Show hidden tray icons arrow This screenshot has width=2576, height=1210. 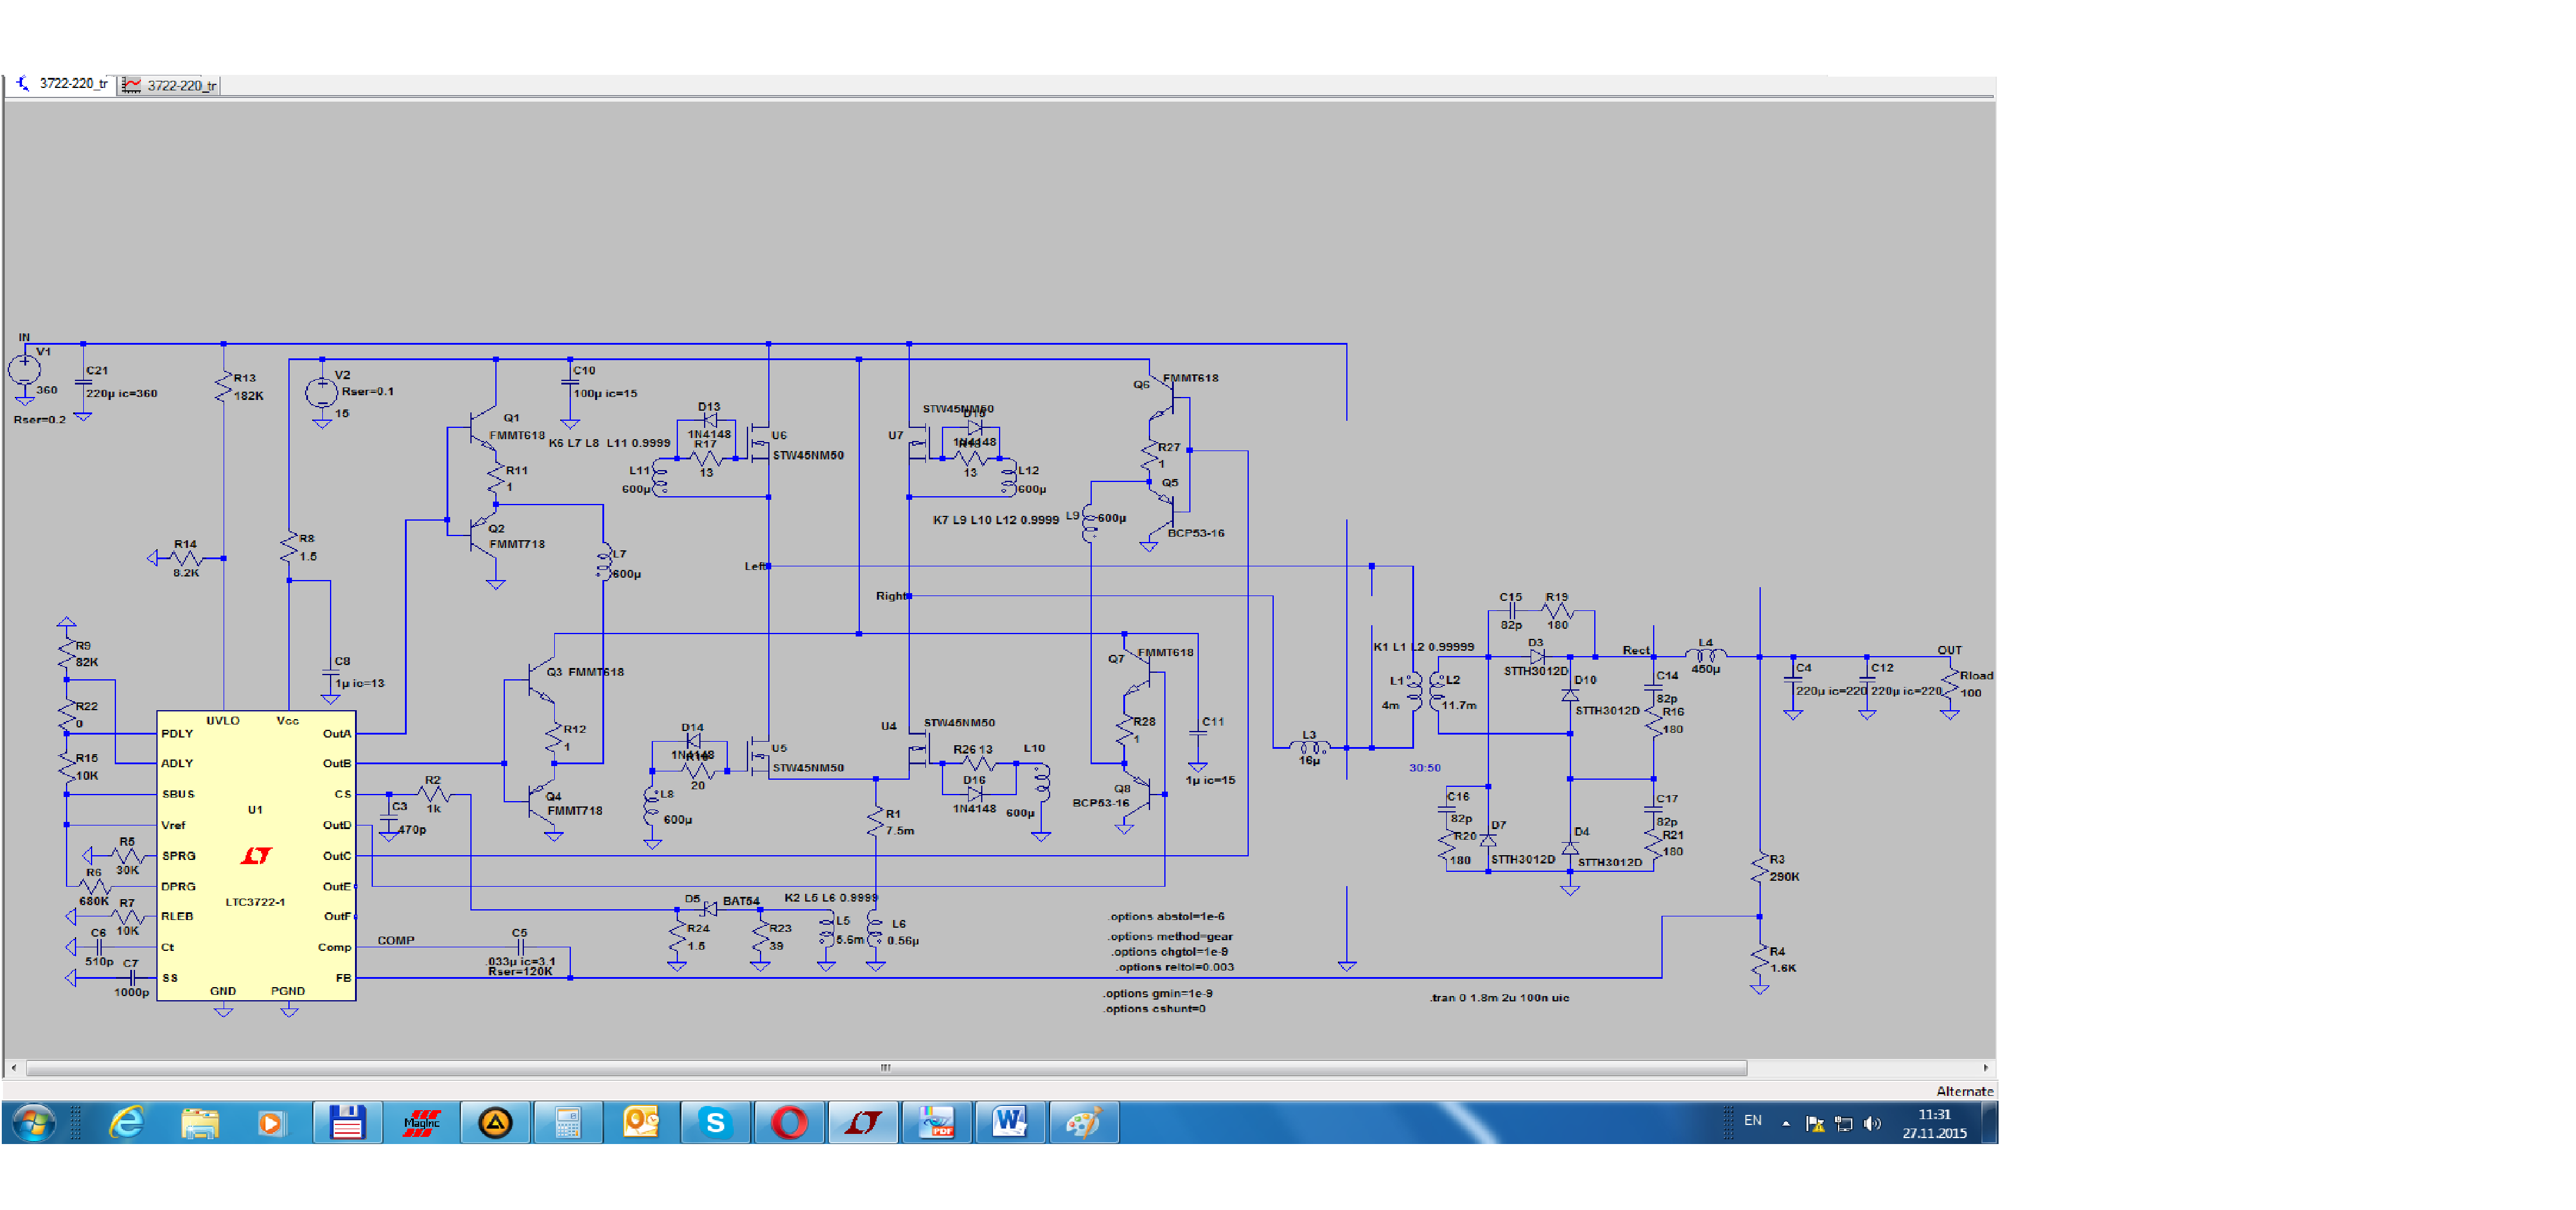click(1785, 1123)
